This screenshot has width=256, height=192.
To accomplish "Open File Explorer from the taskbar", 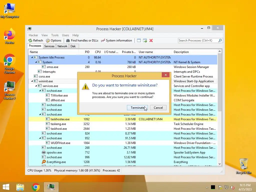I will (20, 187).
